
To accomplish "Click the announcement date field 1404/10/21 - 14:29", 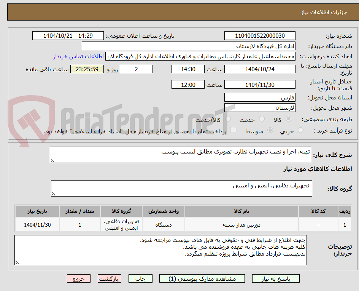I will (x=68, y=36).
